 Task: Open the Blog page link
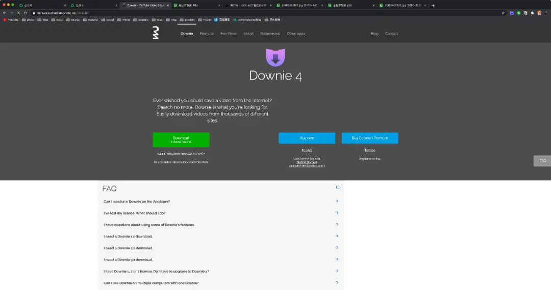coord(374,34)
